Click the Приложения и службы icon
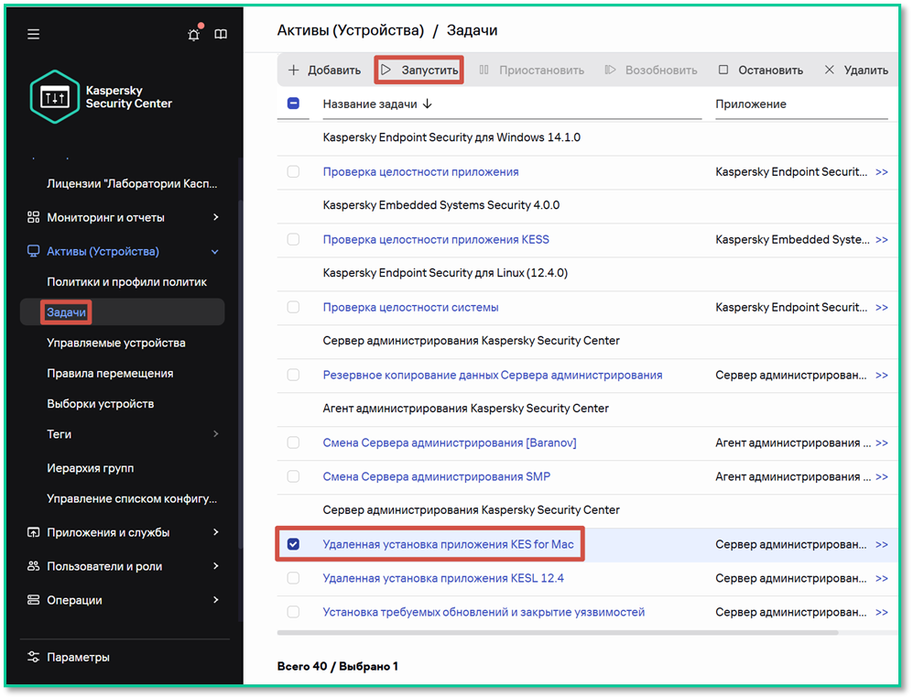The height and width of the screenshot is (699, 913). click(x=33, y=532)
